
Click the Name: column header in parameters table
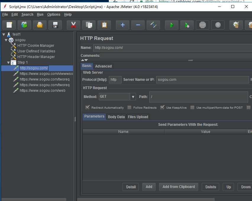(x=124, y=132)
